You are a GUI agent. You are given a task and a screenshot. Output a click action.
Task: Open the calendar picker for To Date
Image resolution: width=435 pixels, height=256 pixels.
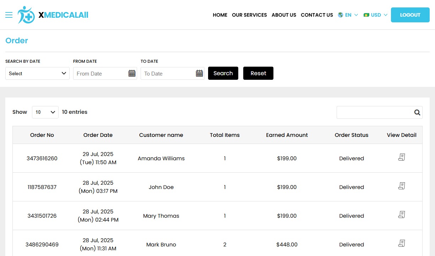pos(199,73)
